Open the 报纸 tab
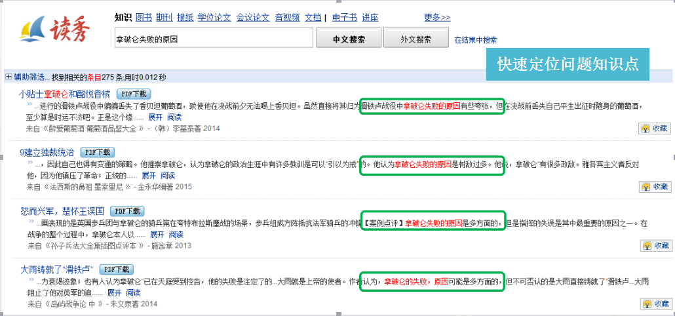Viewport: 675px width, 316px height. pyautogui.click(x=185, y=17)
